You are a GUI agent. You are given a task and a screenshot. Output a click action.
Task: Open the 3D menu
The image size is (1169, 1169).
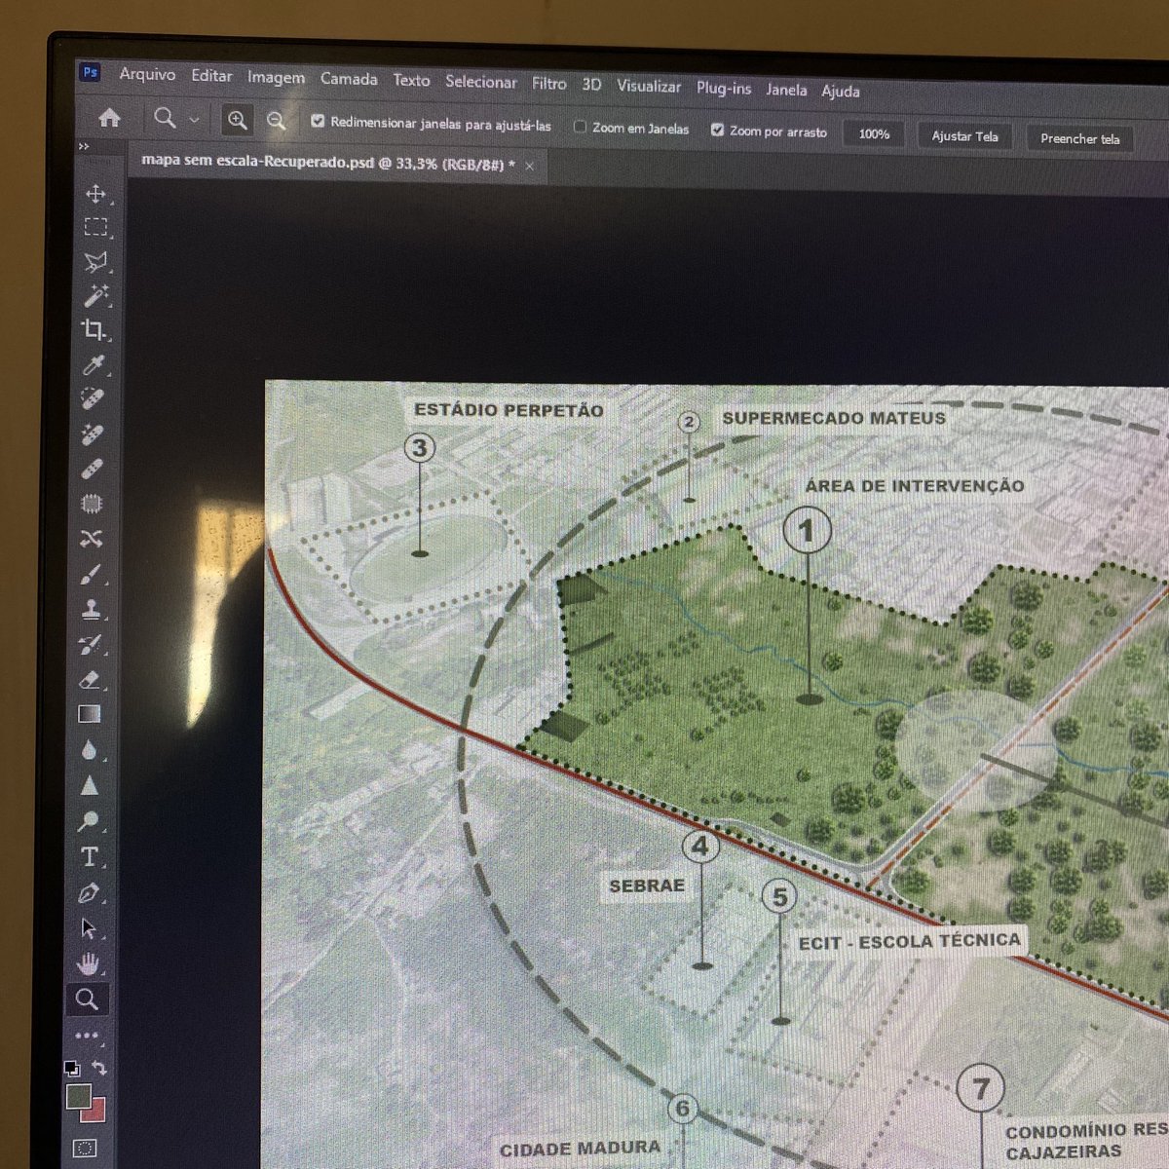(591, 85)
